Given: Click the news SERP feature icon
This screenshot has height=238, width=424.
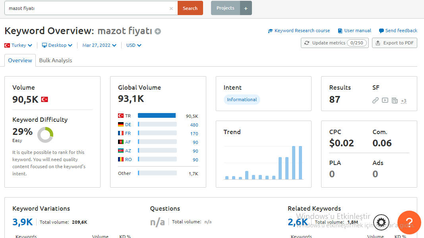Looking at the screenshot, I should point(395,100).
